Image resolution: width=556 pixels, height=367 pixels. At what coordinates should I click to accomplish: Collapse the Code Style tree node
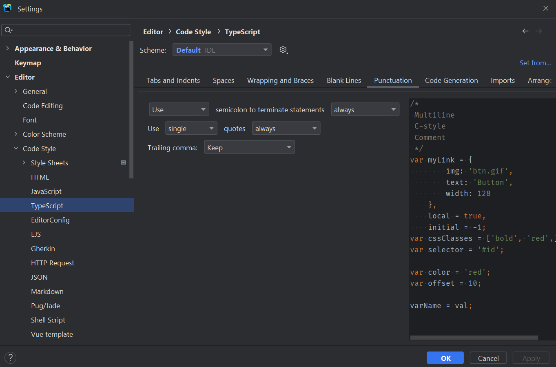point(16,149)
